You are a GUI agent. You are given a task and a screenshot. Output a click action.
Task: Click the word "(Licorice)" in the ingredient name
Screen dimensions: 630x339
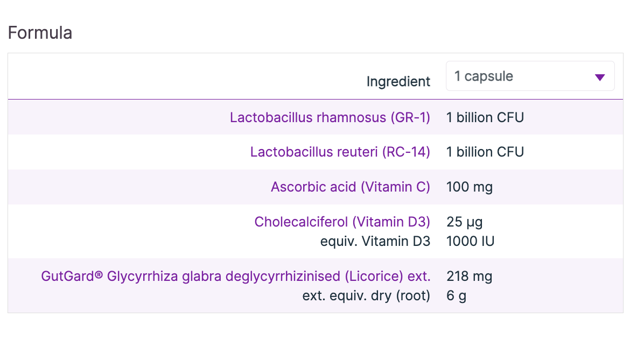[374, 277]
